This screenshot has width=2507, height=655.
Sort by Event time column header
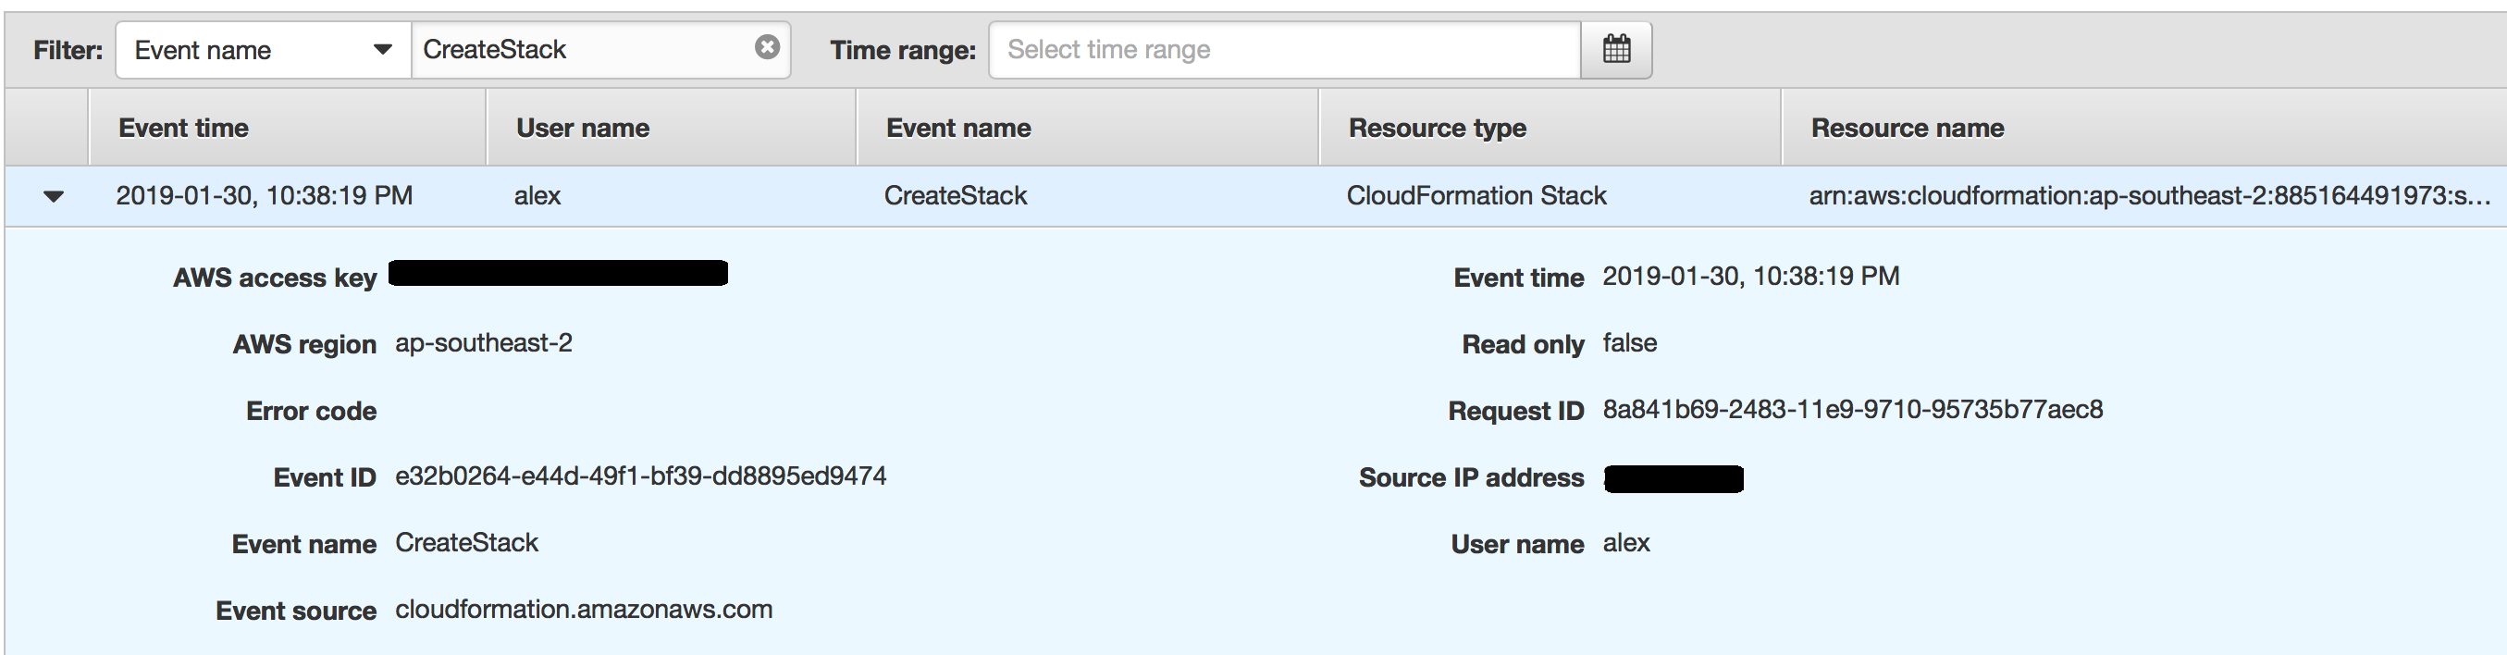tap(183, 128)
